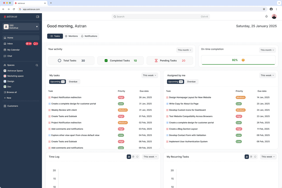The image size is (282, 188).
Task: Show Upcoming tasks in My tasks
Action: pyautogui.click(x=57, y=82)
